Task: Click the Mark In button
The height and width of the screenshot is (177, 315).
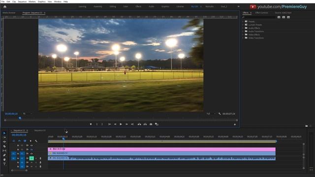Action: tap(97, 124)
